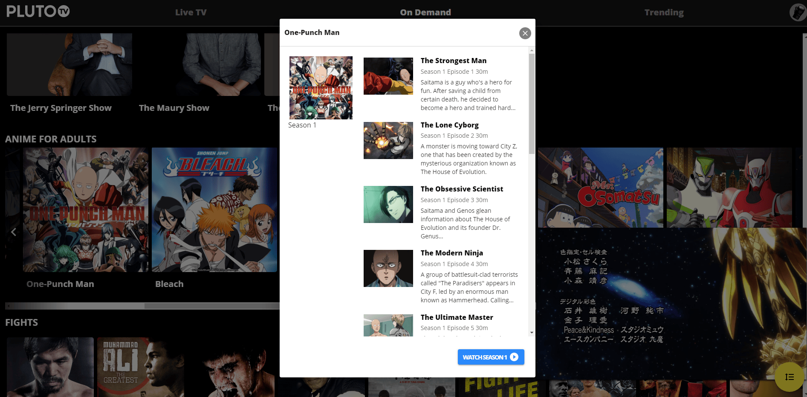Image resolution: width=807 pixels, height=397 pixels.
Task: Open the bloodied fighter poster in Fights row
Action: 231,367
